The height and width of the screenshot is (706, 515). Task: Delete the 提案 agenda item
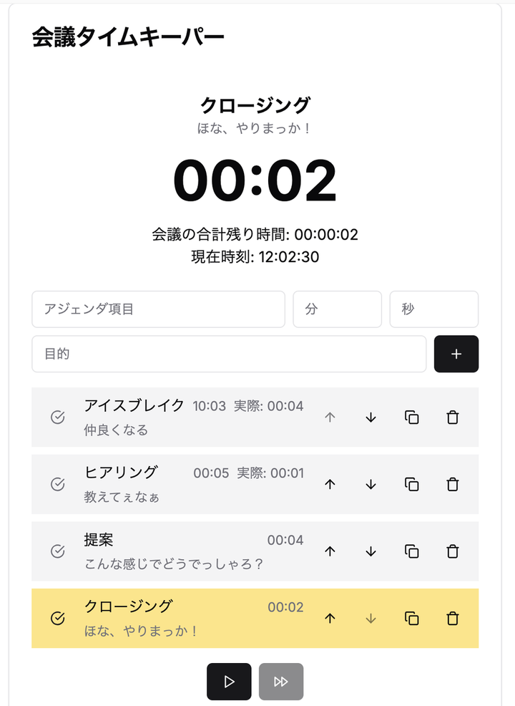pos(452,551)
